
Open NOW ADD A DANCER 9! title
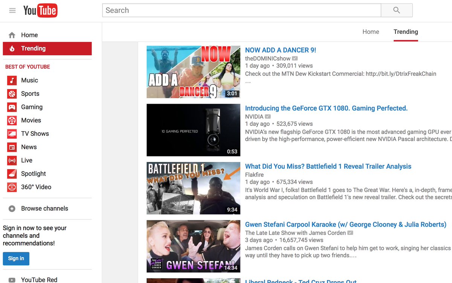point(281,50)
